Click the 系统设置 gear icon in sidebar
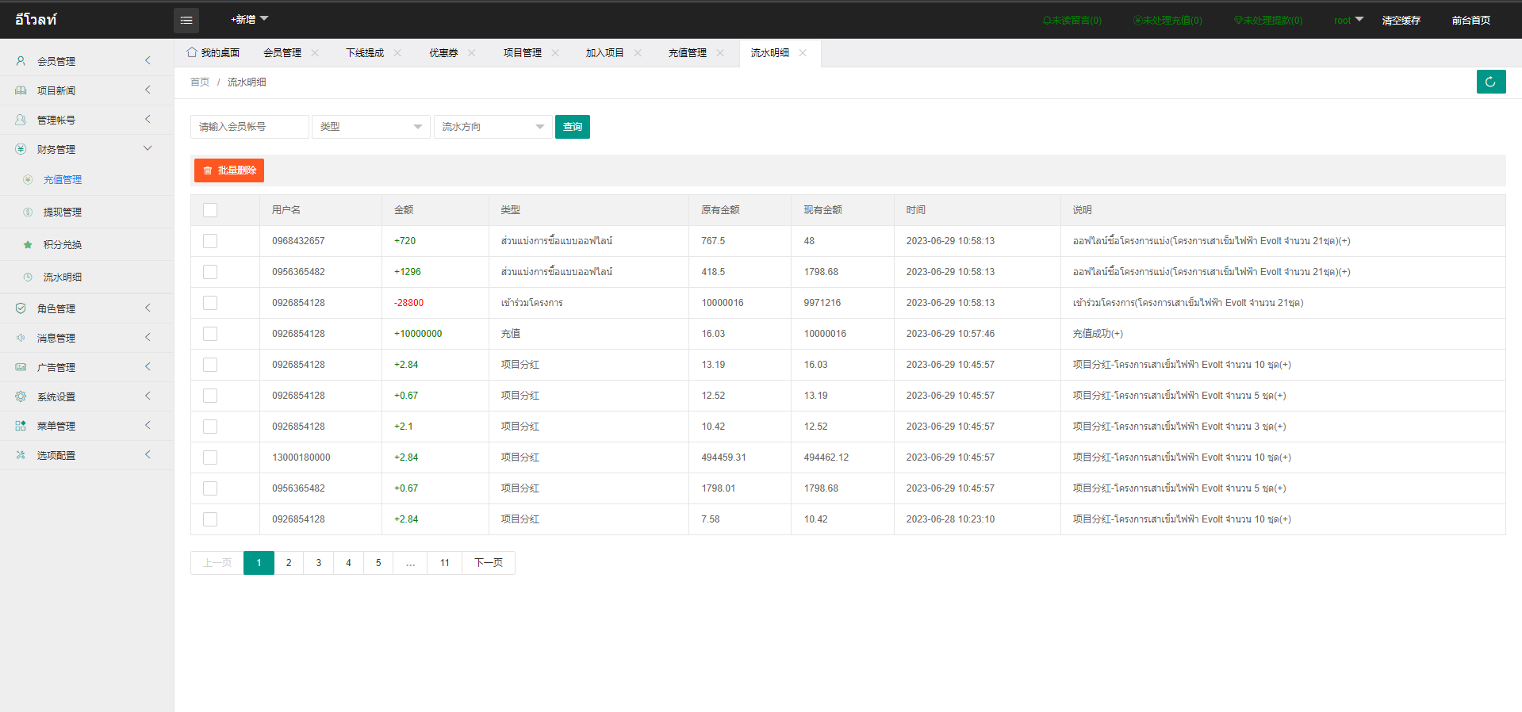1522x712 pixels. 21,396
